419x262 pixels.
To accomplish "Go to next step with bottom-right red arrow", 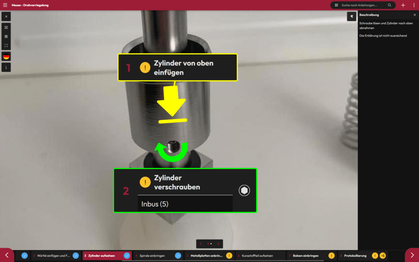I will pos(412,255).
